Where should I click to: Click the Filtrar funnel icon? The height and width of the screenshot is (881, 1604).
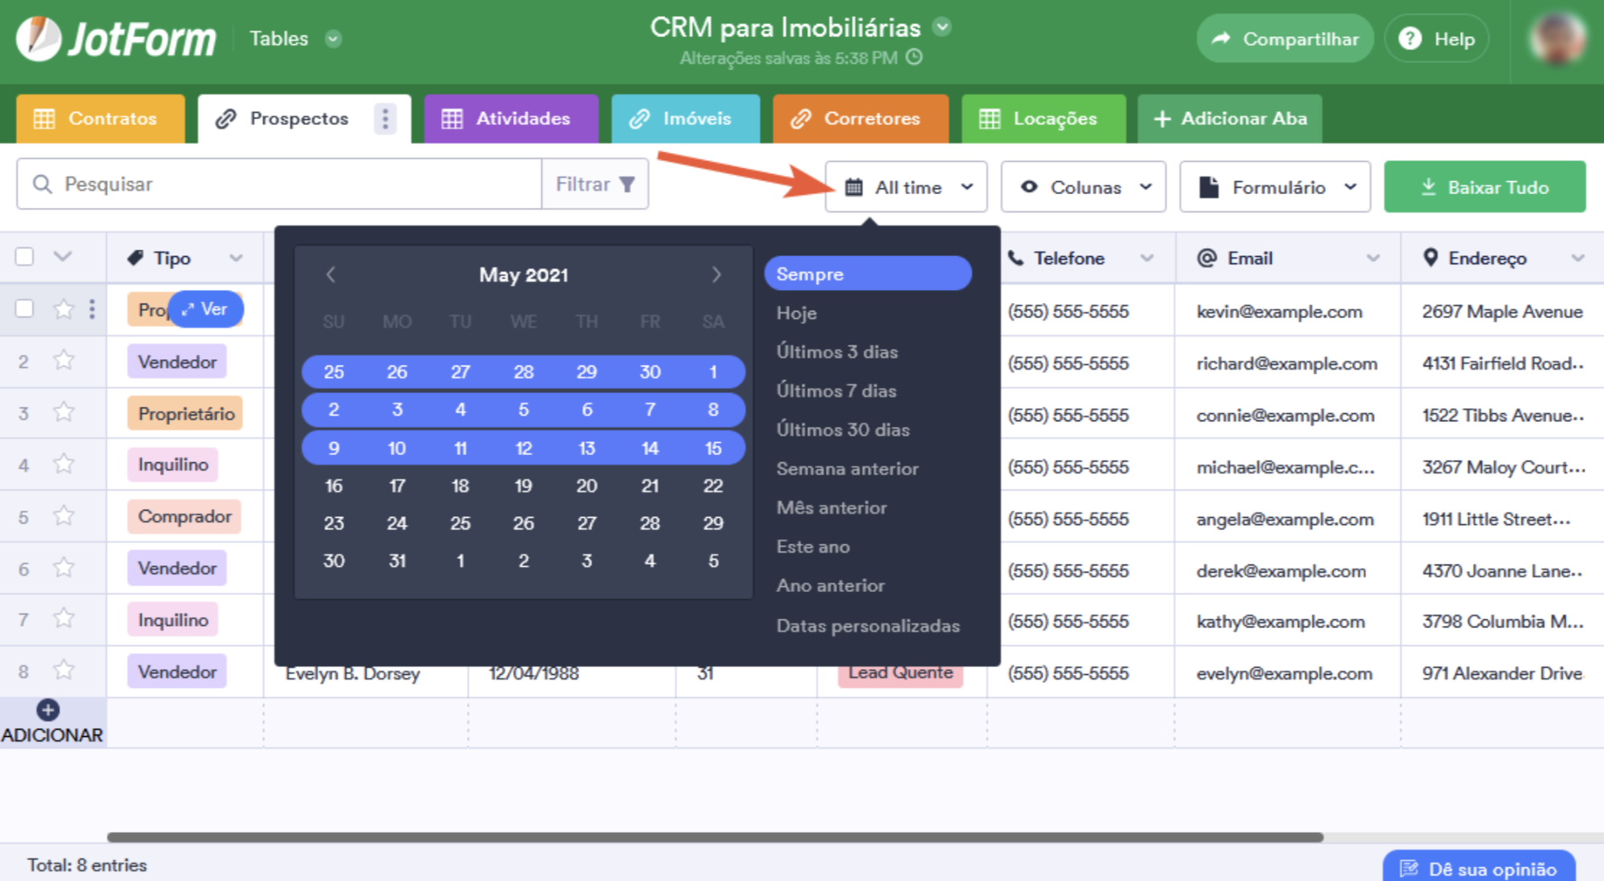coord(627,184)
